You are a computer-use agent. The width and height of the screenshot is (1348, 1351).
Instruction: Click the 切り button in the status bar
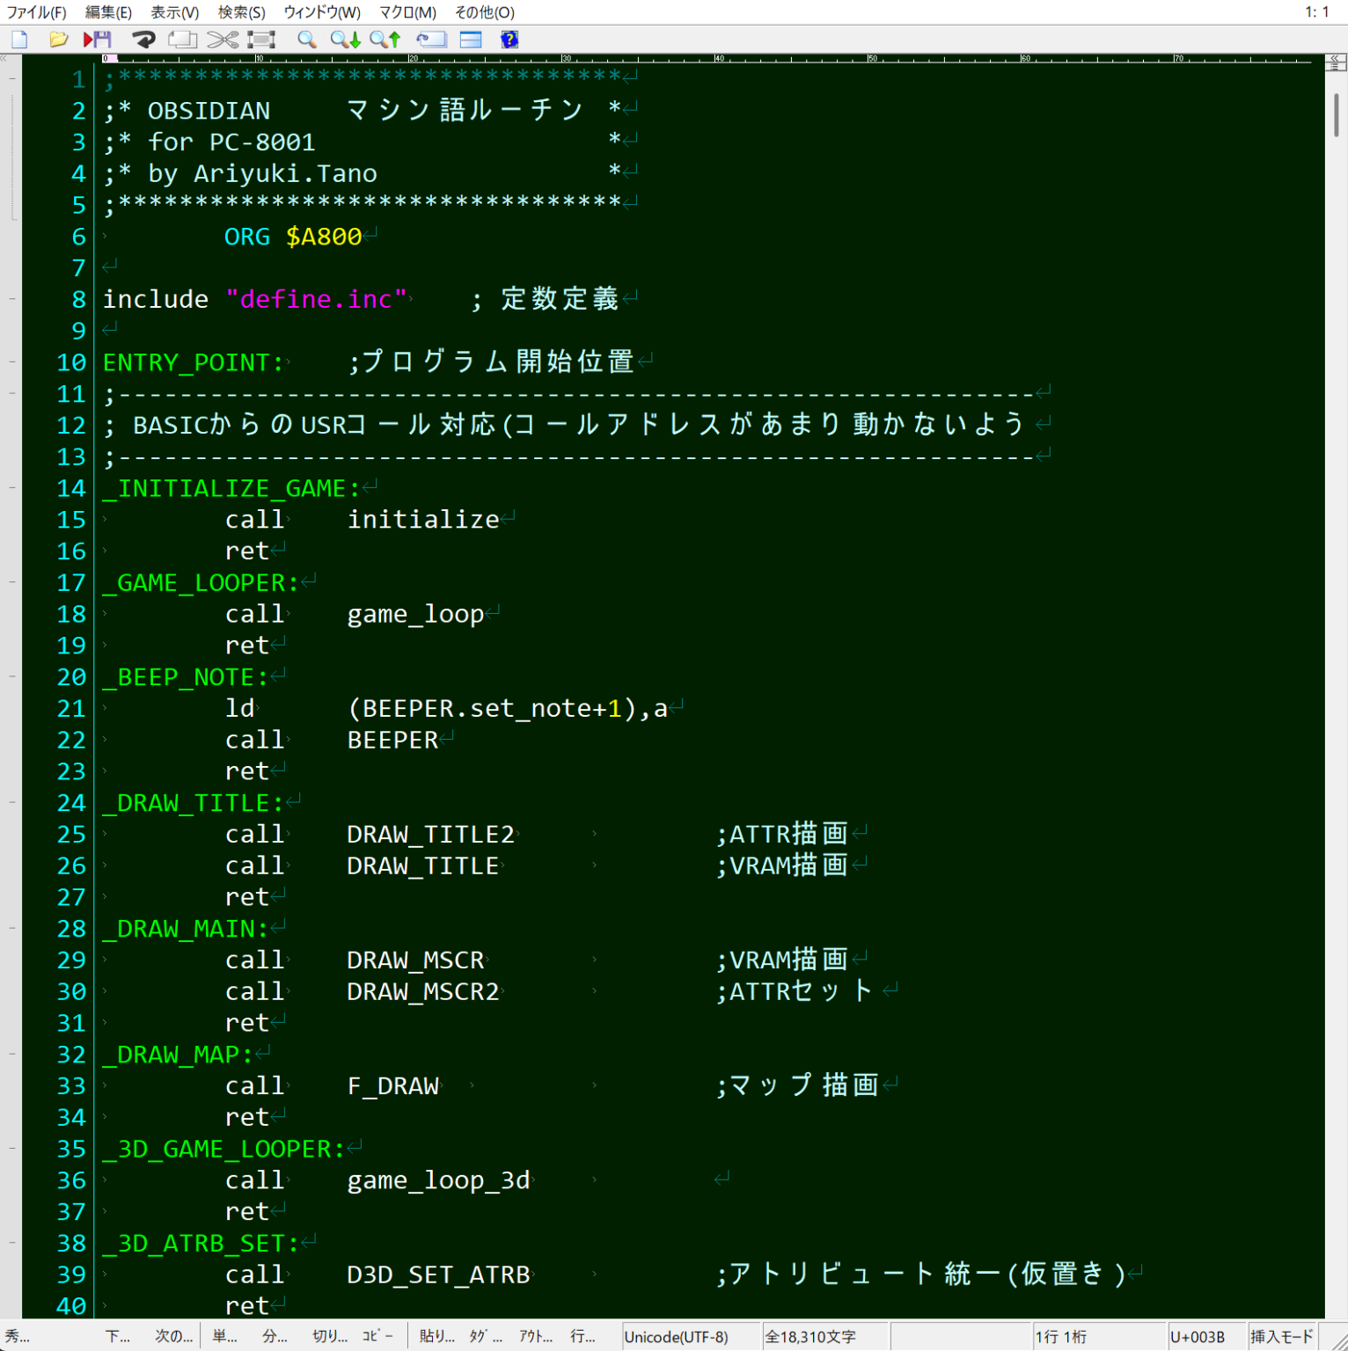[x=328, y=1336]
